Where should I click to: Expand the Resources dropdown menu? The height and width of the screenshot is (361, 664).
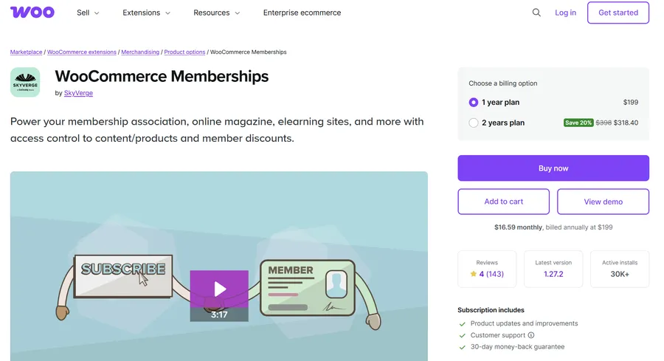pos(216,13)
